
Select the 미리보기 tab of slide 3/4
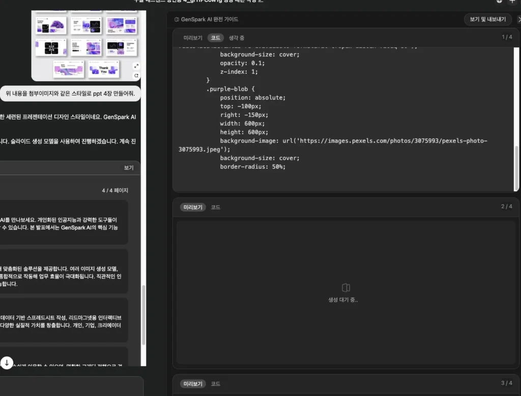(193, 384)
